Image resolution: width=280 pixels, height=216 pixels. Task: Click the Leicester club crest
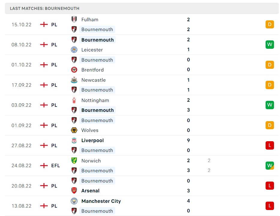74,50
